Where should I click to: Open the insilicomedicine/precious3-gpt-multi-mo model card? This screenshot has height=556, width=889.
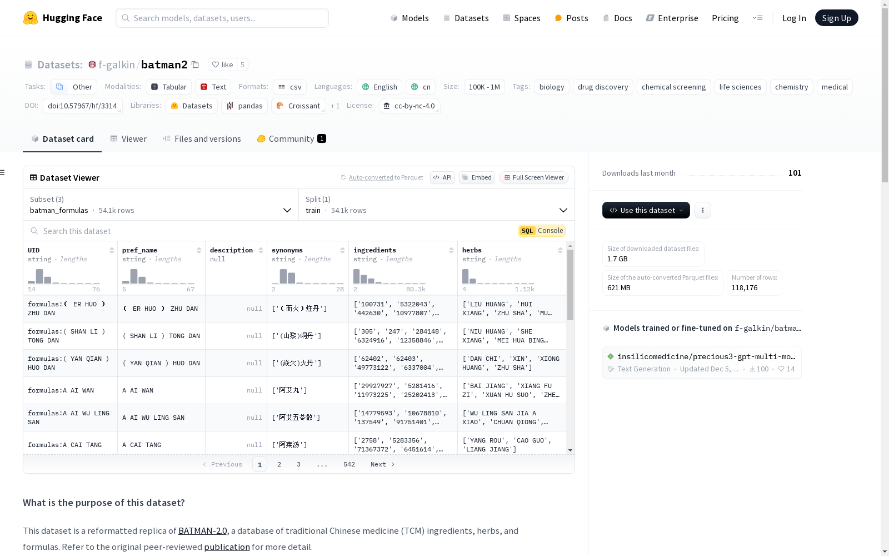pos(702,362)
